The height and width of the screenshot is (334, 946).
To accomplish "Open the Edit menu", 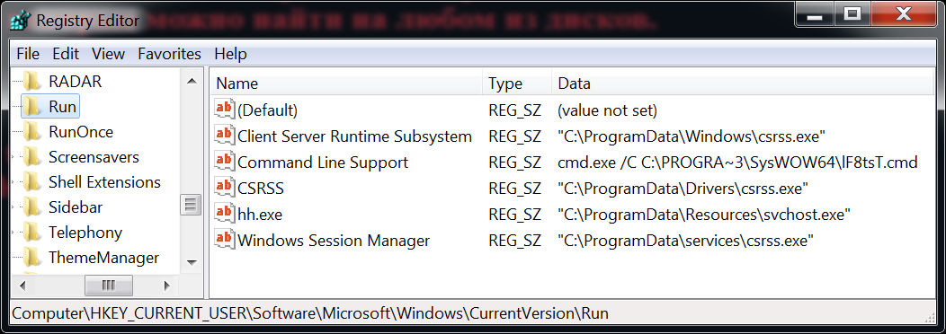I will (66, 54).
